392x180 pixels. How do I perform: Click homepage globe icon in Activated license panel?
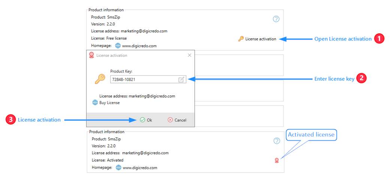pos(119,168)
